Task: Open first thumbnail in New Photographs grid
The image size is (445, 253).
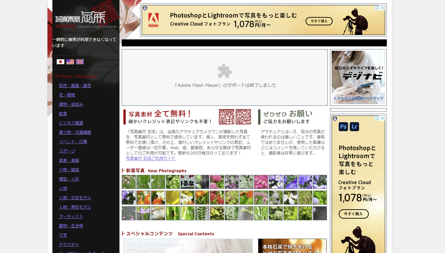Action: (129, 182)
